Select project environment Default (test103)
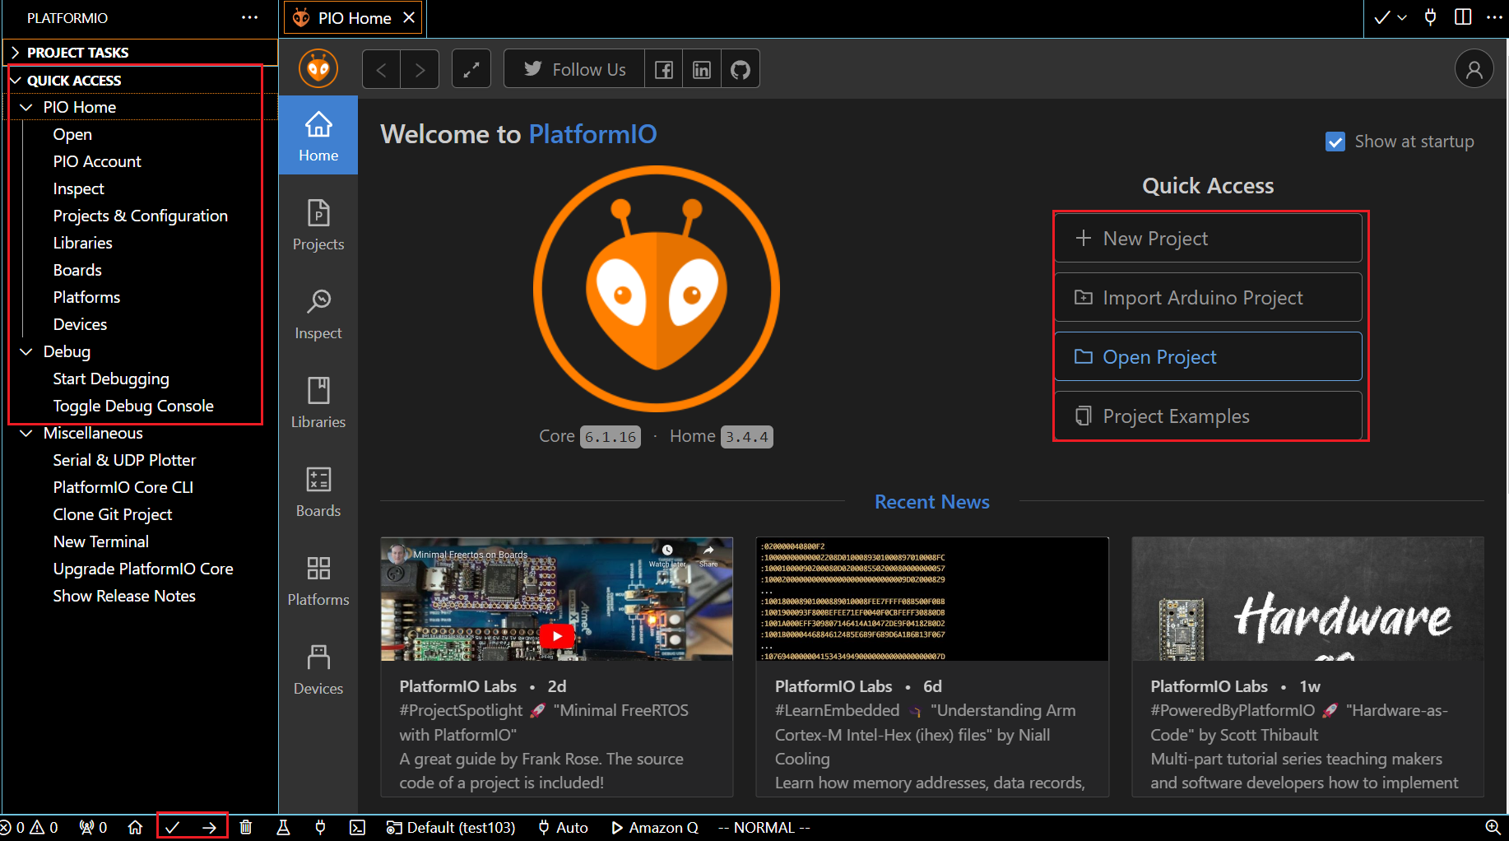Viewport: 1509px width, 841px height. [452, 827]
